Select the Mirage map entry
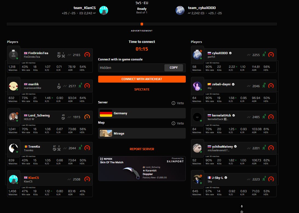The width and height of the screenshot is (299, 213). 142,133
